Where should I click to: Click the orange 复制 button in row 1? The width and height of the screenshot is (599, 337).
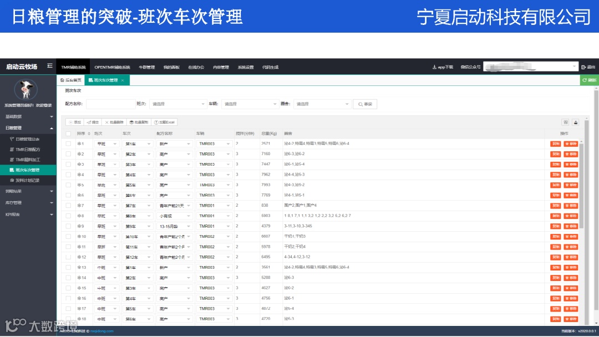coord(555,144)
